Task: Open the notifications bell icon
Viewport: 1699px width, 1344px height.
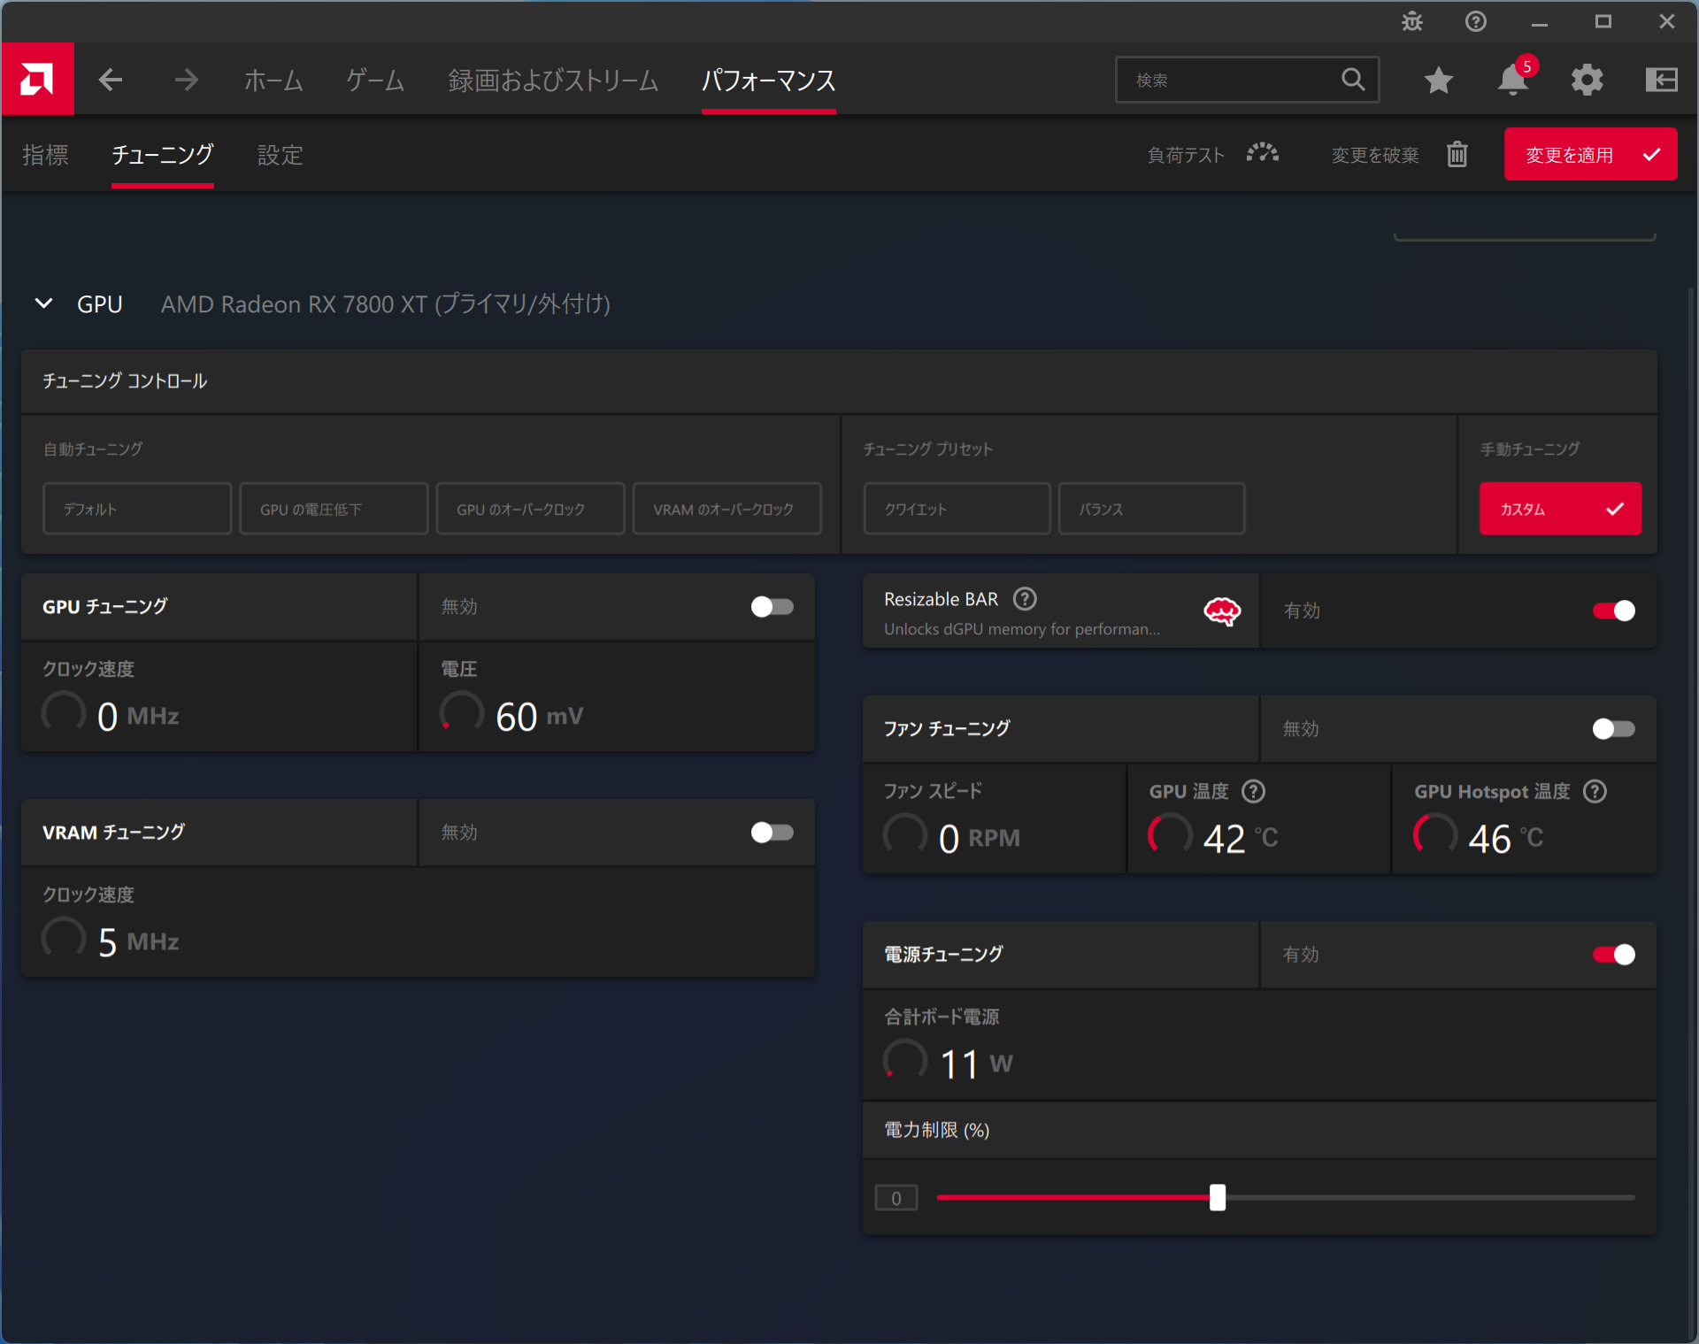Action: [1512, 80]
